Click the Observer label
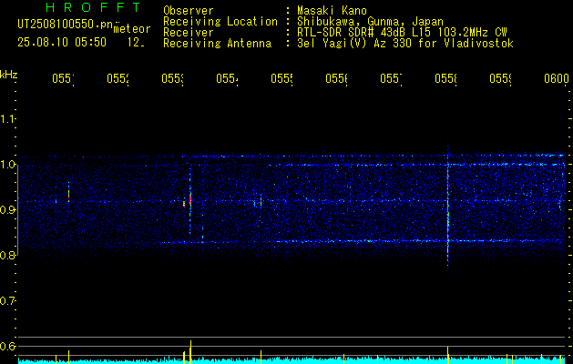This screenshot has width=573, height=364. [x=189, y=11]
